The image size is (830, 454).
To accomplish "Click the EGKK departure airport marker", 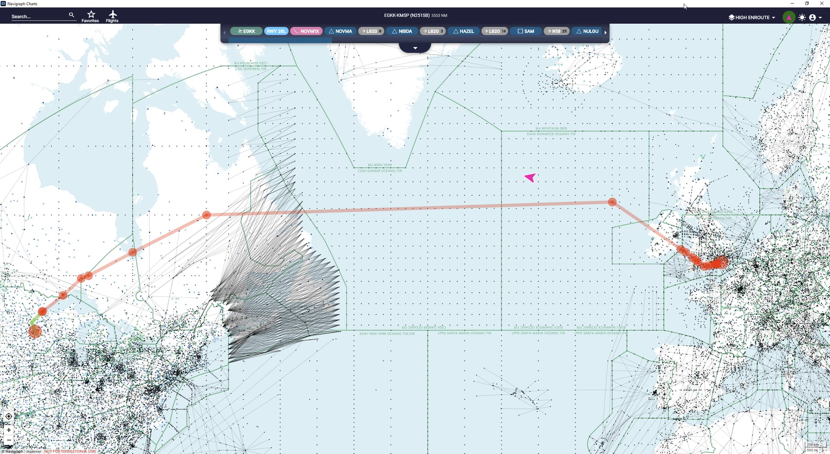I will point(722,262).
